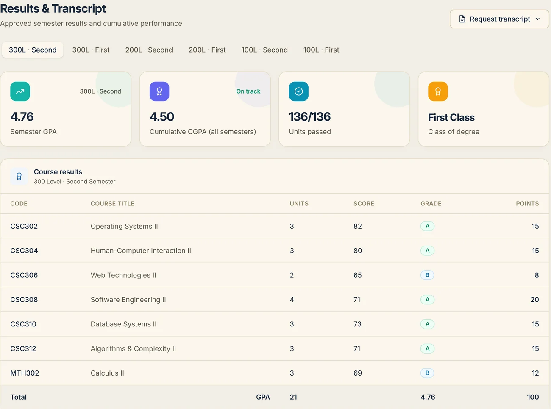Viewport: 551px width, 409px height.
Task: Click score 82 in Operating Systems row
Action: click(358, 226)
